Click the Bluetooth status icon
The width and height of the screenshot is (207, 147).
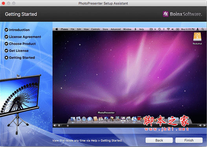click(164, 29)
